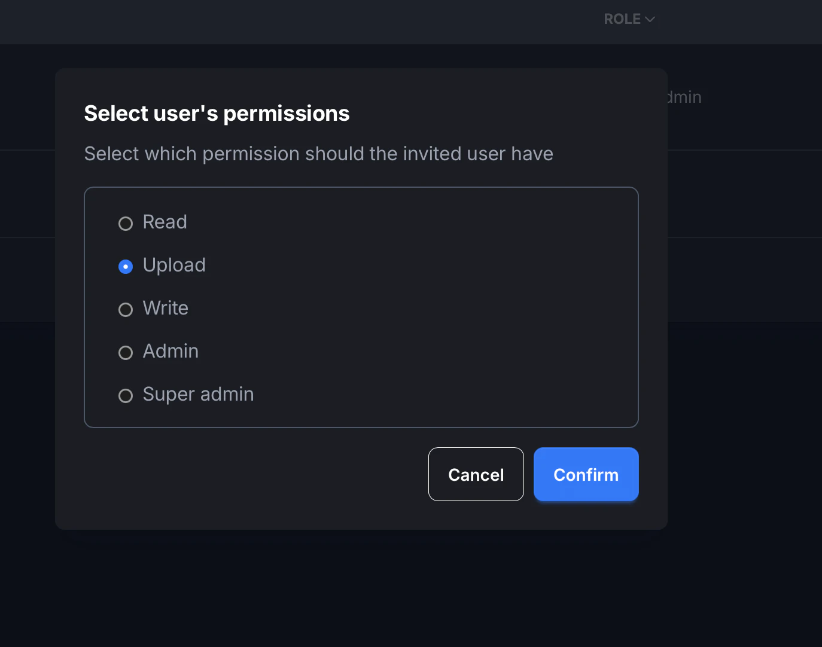The image size is (822, 647).
Task: Confirm the selected permission
Action: pyautogui.click(x=586, y=474)
